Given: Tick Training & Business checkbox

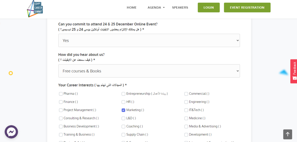Looking at the screenshot, I should (61, 135).
